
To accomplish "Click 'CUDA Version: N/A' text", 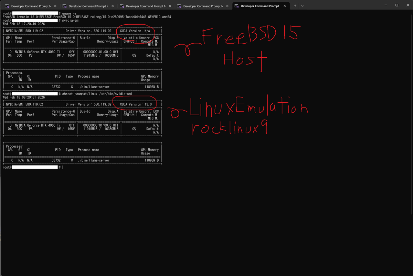I will point(135,31).
